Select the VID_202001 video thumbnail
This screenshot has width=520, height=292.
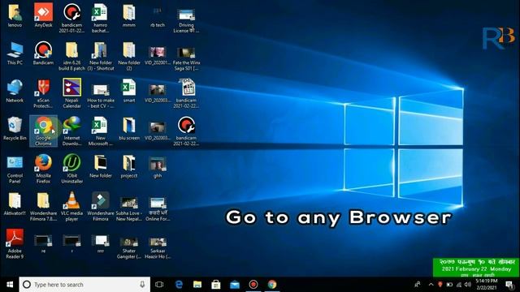pyautogui.click(x=158, y=54)
